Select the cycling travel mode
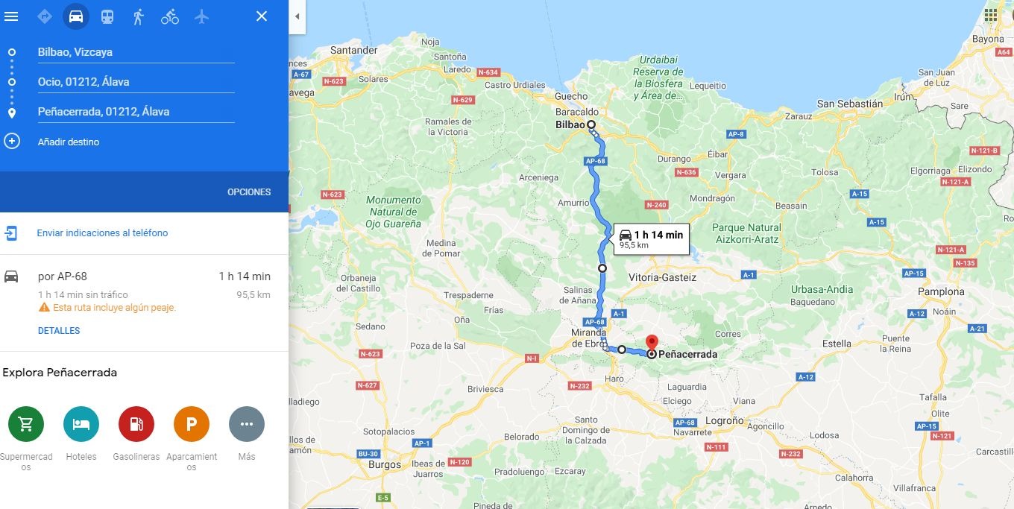Image resolution: width=1014 pixels, height=509 pixels. (x=170, y=16)
